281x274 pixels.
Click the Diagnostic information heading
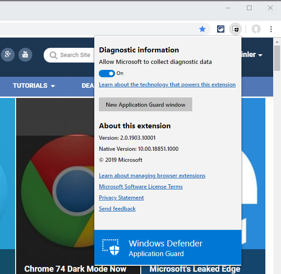click(x=139, y=50)
